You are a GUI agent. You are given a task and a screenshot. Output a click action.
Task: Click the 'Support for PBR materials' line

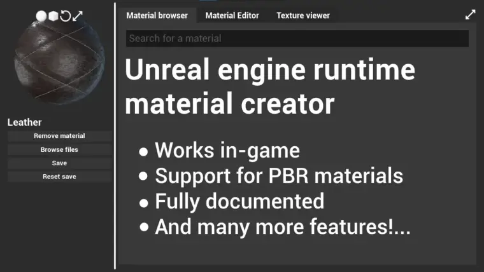click(x=278, y=175)
